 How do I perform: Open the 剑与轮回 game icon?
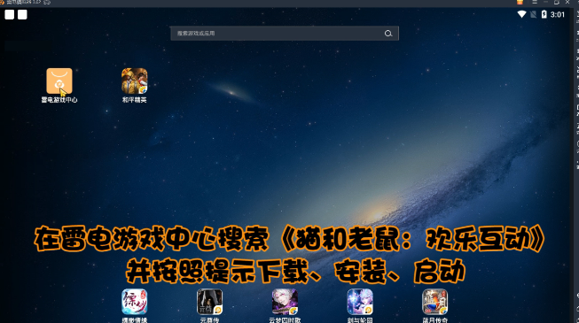pyautogui.click(x=360, y=302)
